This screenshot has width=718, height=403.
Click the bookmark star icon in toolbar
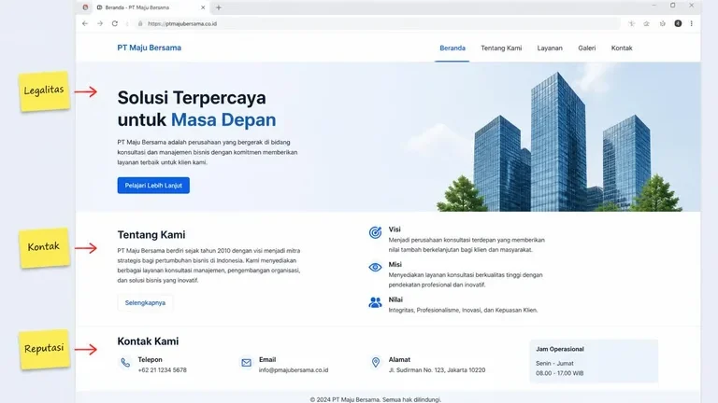647,23
